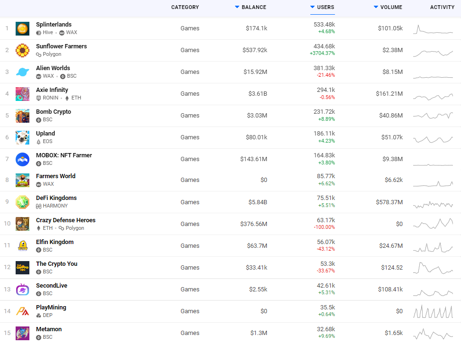The image size is (461, 344).
Task: Click the Elfin Kingdom name text
Action: click(x=55, y=242)
